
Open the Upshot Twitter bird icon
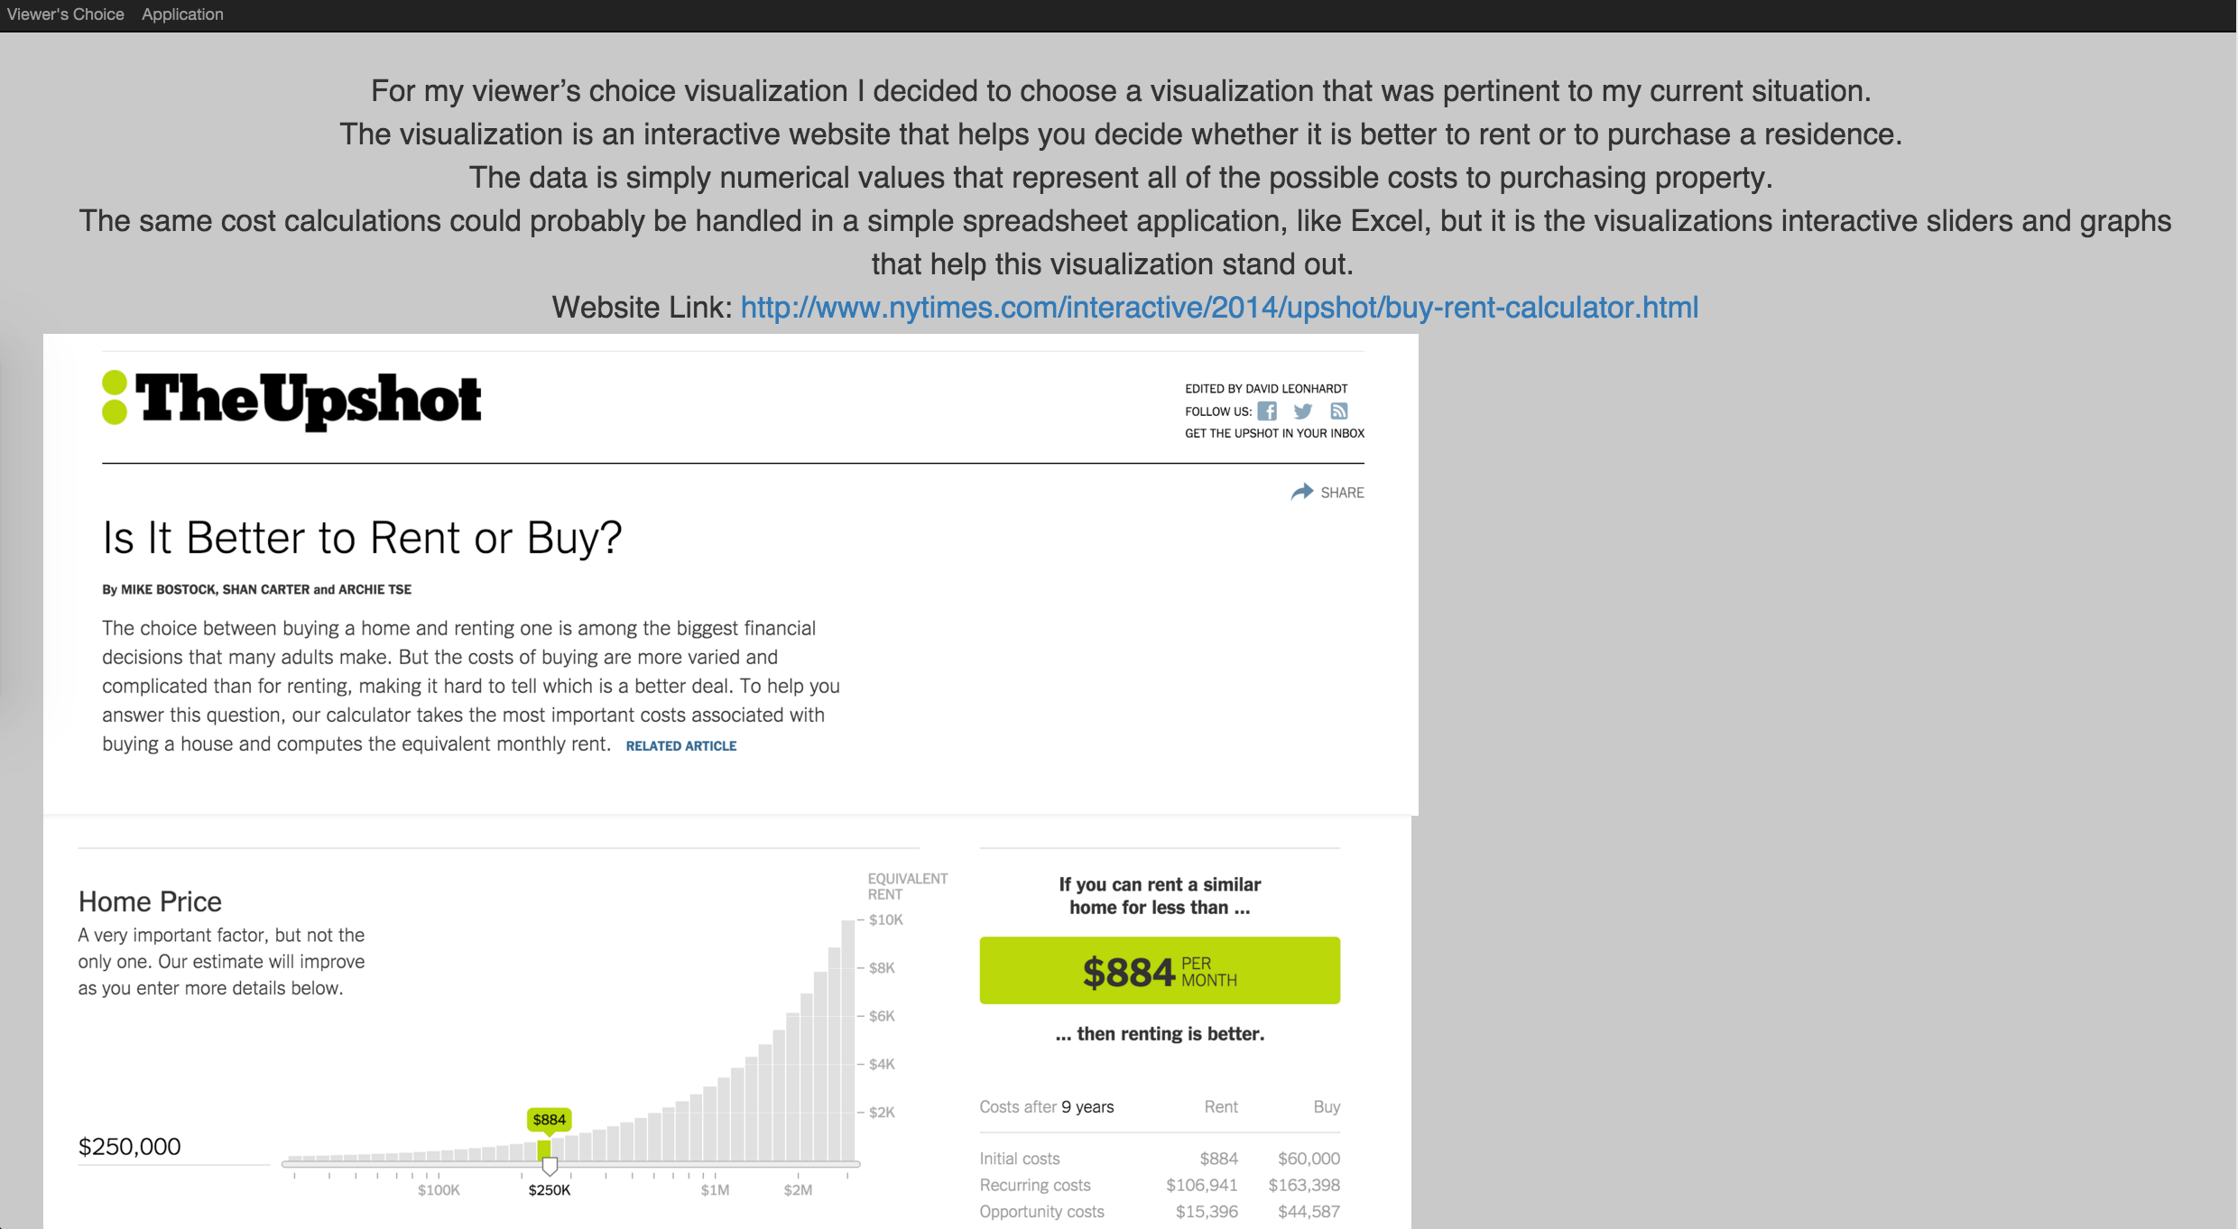(1303, 411)
